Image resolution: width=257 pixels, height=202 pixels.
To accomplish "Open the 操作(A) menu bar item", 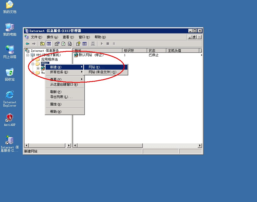I will point(52,37).
